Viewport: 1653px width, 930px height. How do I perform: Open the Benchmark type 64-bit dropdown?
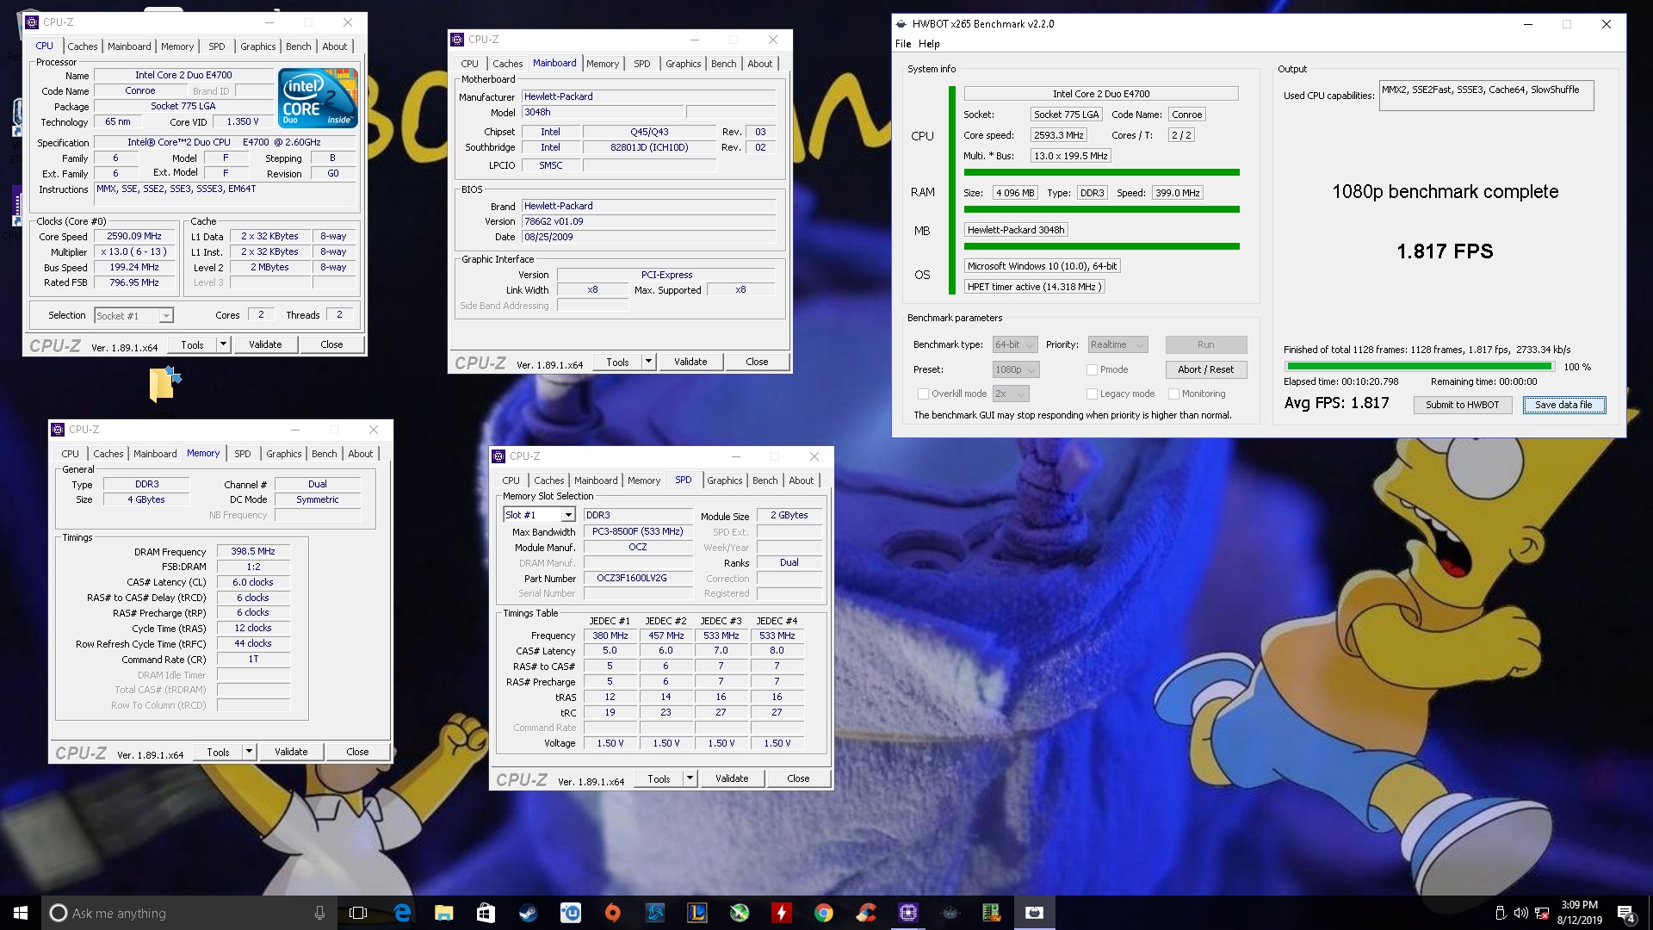pyautogui.click(x=1014, y=344)
